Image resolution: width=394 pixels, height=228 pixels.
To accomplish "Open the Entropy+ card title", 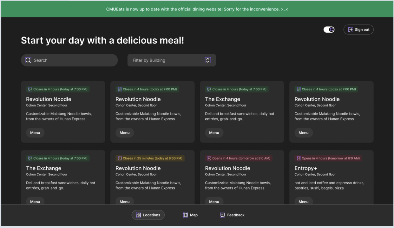I will 306,168.
